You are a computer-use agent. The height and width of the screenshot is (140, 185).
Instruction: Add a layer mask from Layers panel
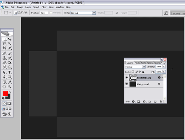(139, 102)
